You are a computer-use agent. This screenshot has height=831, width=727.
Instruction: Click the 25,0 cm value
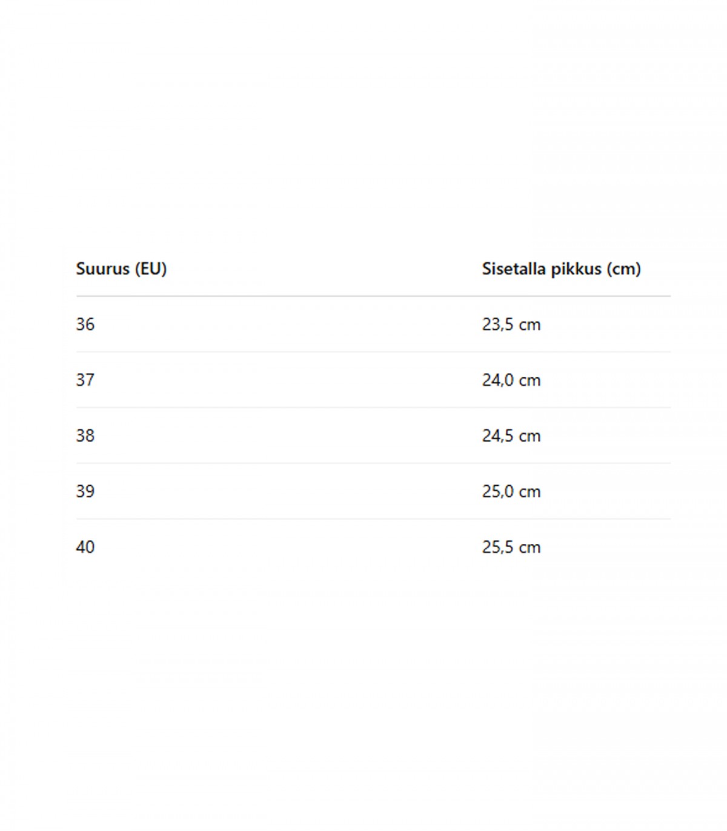tap(511, 491)
